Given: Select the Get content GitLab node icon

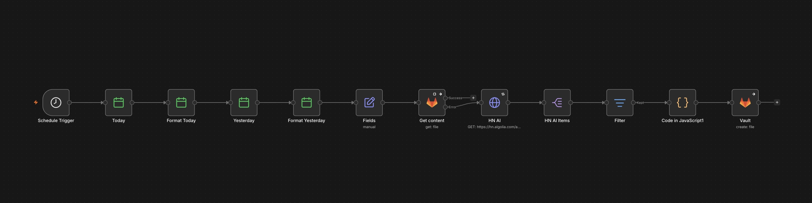Looking at the screenshot, I should (432, 103).
